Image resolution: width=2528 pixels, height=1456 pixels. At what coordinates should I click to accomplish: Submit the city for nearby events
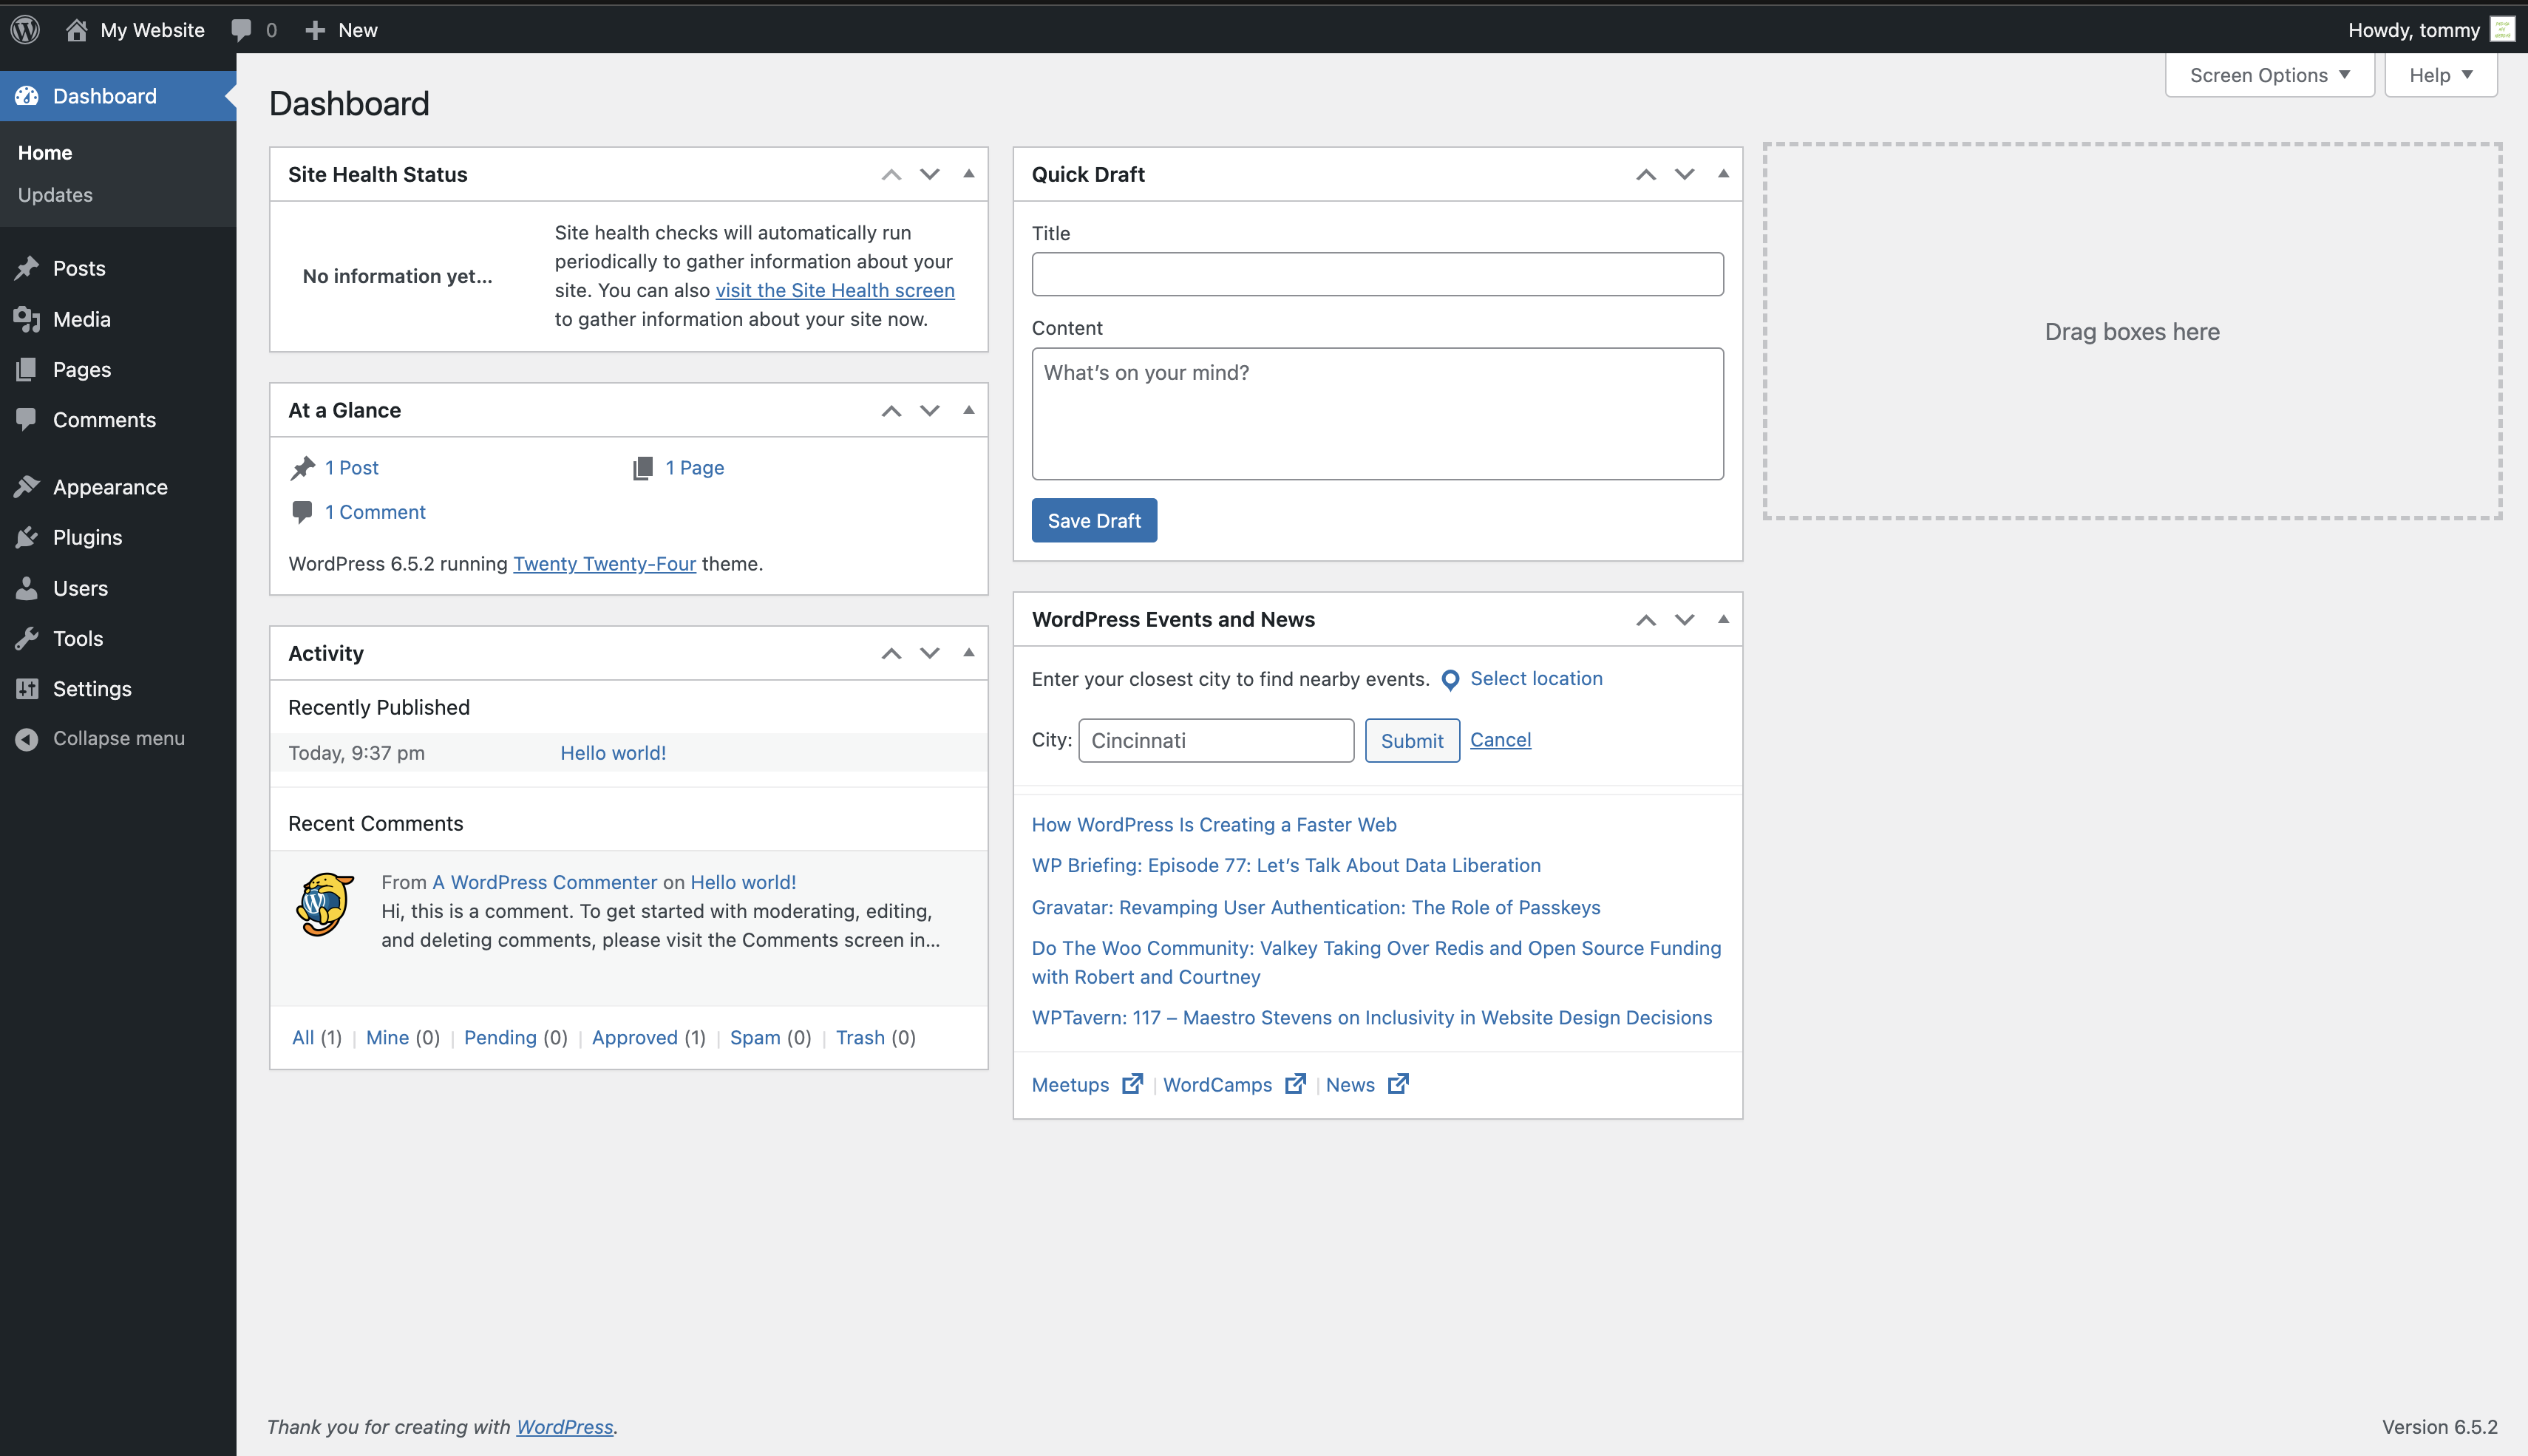click(1412, 740)
